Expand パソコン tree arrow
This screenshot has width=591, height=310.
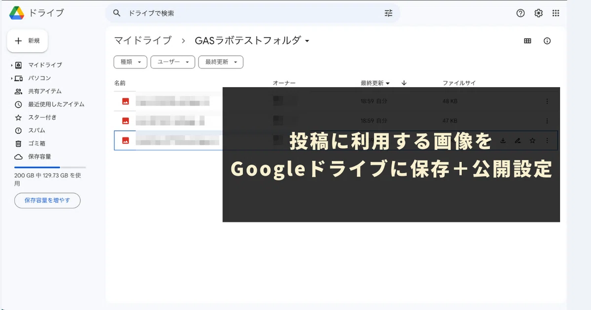[11, 78]
